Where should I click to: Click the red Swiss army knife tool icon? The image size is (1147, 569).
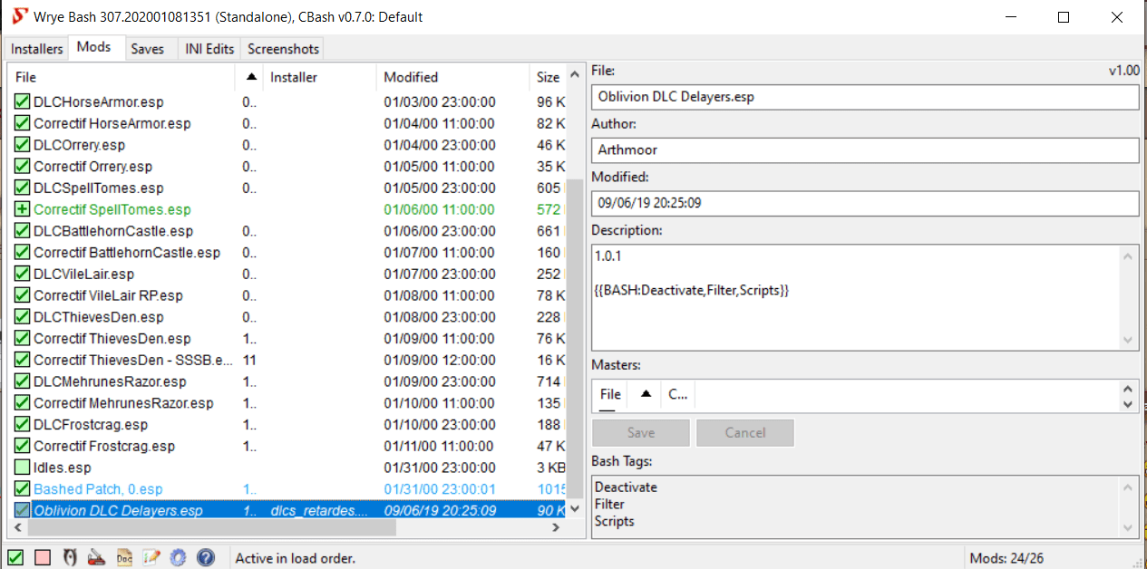(x=97, y=558)
